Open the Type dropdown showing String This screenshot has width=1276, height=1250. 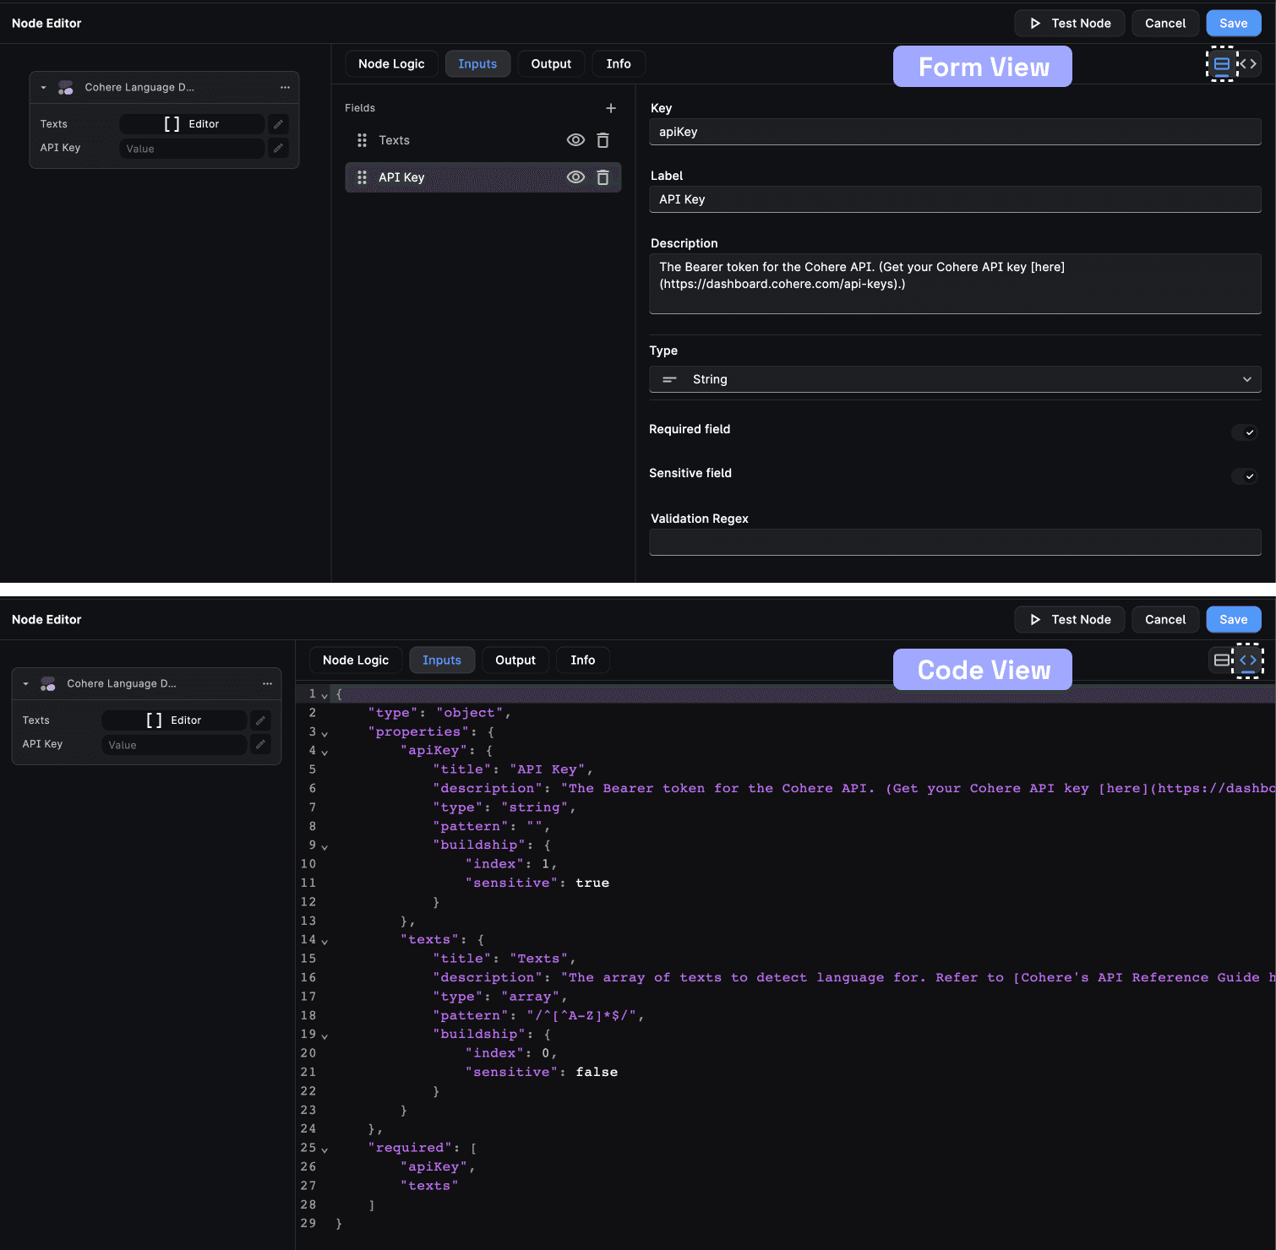coord(955,379)
